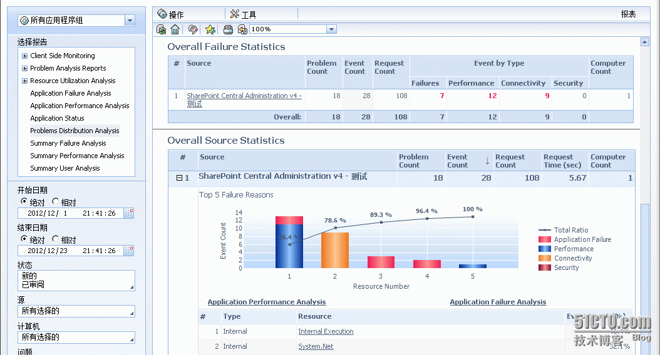Screen dimensions: 660x355
Task: Click the export report icon
Action: pyautogui.click(x=242, y=29)
